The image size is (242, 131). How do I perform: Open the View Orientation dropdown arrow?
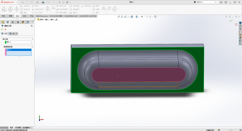click(x=134, y=17)
